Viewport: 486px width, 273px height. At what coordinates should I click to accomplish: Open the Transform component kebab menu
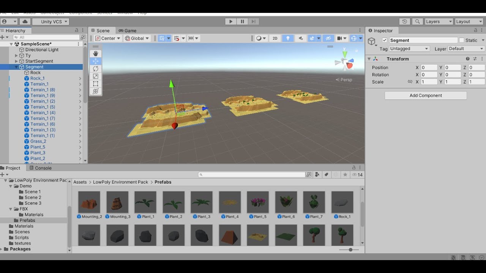[482, 59]
